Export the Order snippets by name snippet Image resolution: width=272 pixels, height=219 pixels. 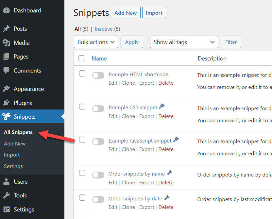tap(146, 183)
